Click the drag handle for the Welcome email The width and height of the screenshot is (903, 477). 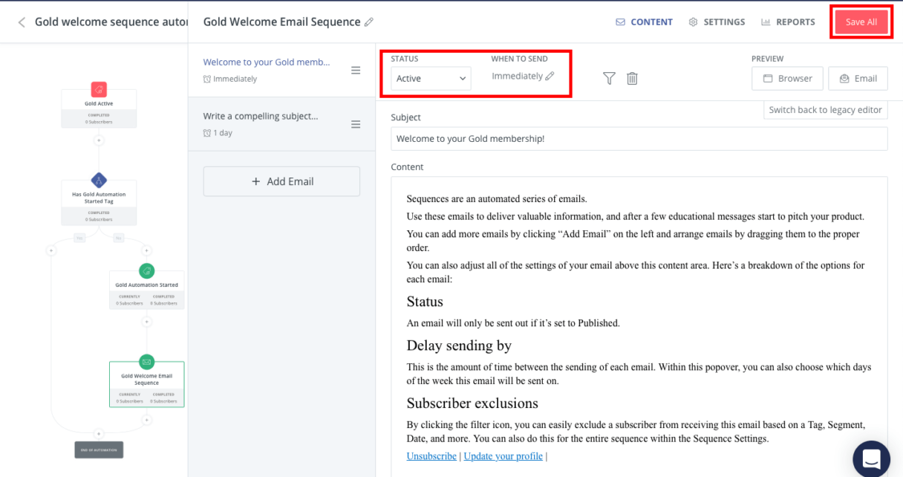(x=356, y=70)
